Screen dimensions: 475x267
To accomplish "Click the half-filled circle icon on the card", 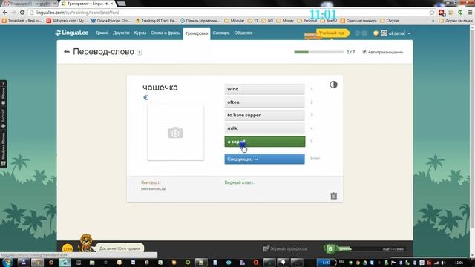I will coord(333,85).
